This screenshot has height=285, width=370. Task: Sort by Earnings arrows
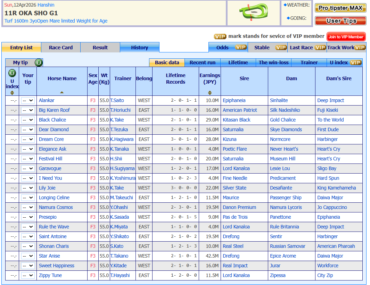point(210,93)
